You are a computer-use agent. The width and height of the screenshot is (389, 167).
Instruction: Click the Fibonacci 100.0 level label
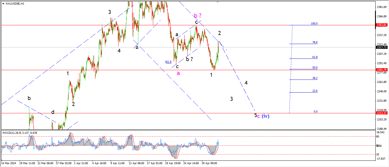point(314,24)
